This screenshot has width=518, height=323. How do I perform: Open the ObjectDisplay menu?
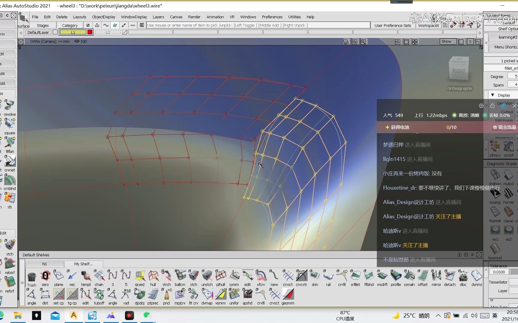(103, 17)
